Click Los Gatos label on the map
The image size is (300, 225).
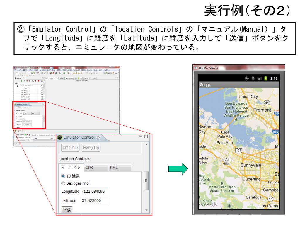coord(269,206)
